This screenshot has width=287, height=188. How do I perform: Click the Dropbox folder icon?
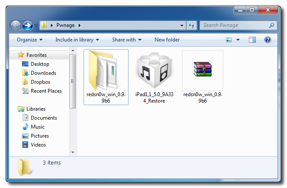point(25,82)
